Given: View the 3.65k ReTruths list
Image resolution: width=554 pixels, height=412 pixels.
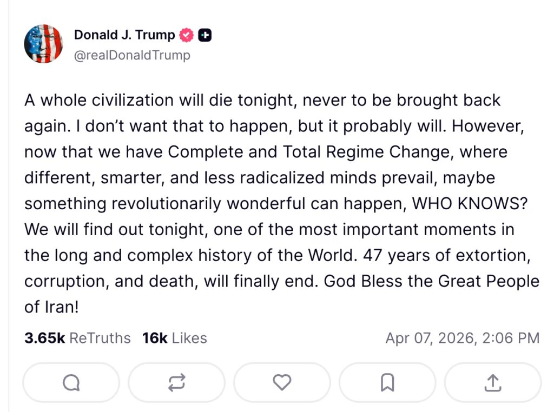Looking at the screenshot, I should coord(77,338).
